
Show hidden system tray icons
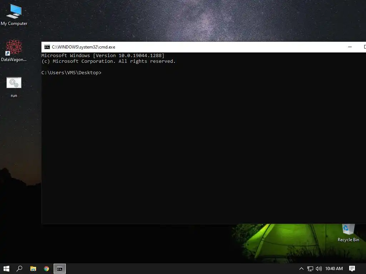point(301,269)
